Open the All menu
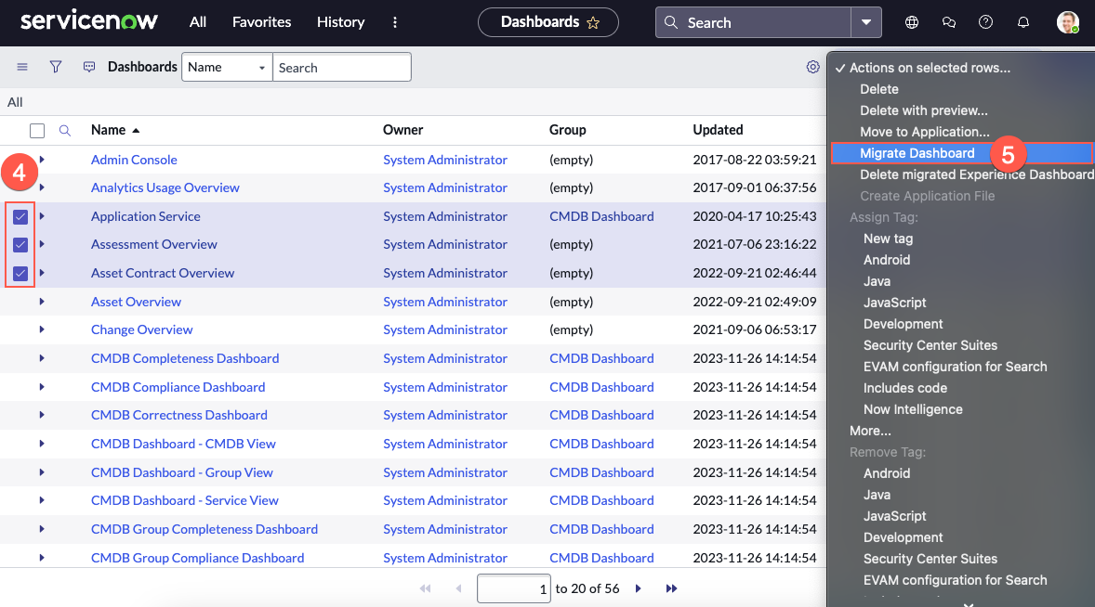The image size is (1095, 607). click(198, 22)
